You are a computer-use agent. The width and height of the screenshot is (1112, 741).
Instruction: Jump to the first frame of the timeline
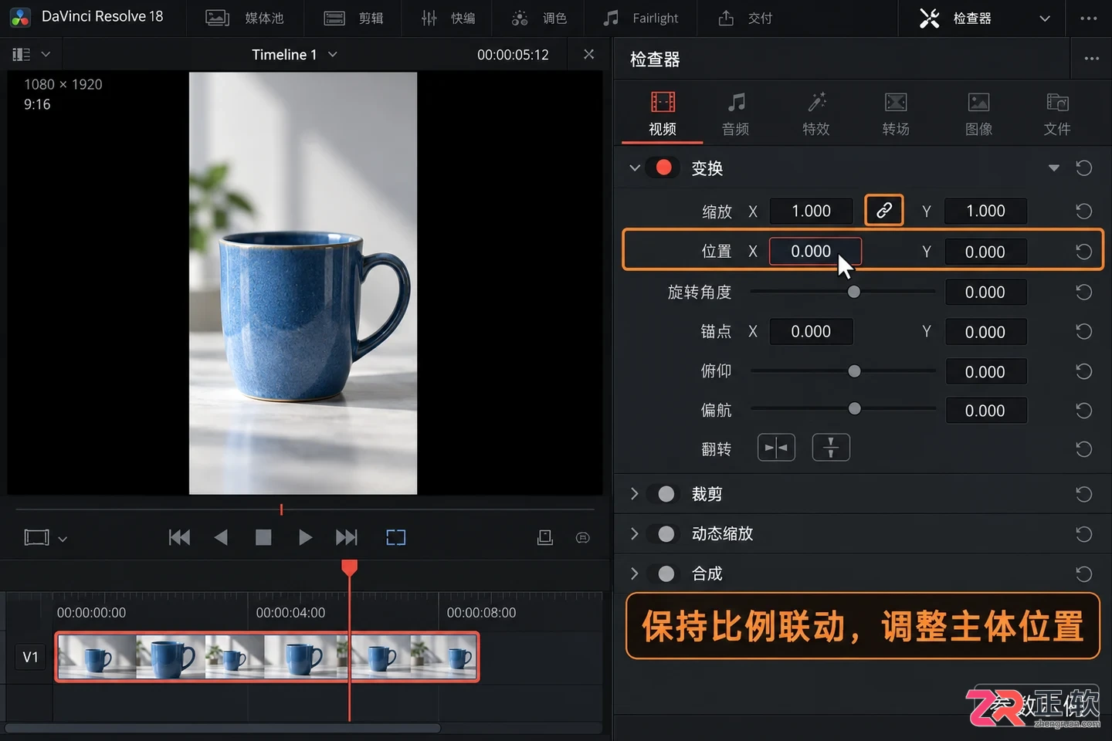pos(179,537)
